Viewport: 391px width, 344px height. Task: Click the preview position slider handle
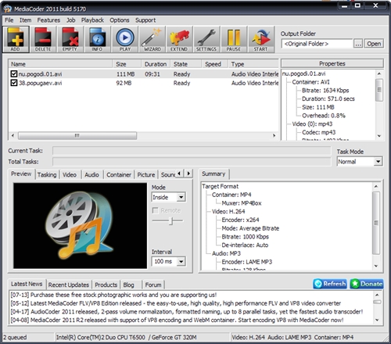coord(171,220)
